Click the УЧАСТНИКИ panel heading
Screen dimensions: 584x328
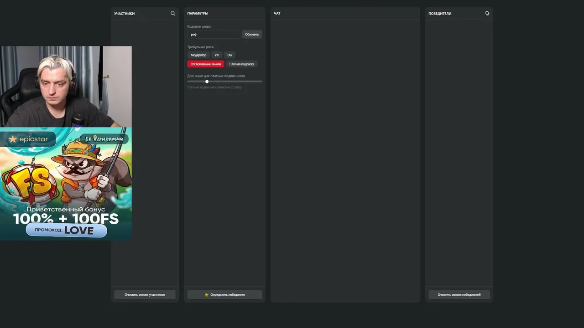[x=125, y=14]
